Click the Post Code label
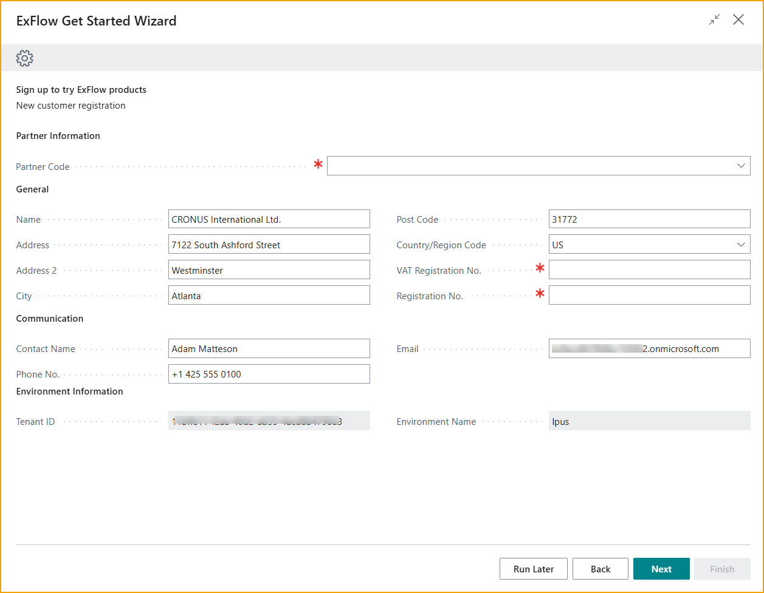Screen dimensions: 764x593 418,220
